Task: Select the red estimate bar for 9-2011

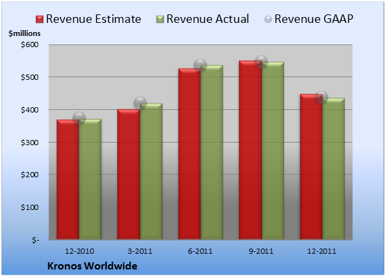Action: click(250, 150)
